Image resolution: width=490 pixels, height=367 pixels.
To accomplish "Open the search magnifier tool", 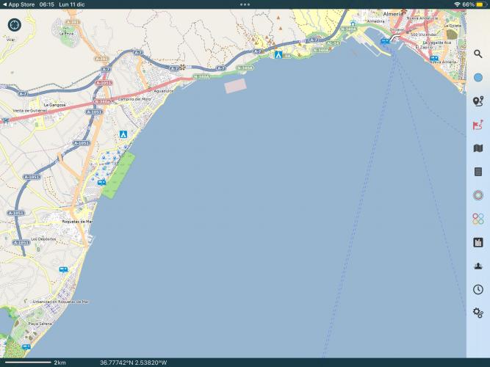I will (478, 54).
